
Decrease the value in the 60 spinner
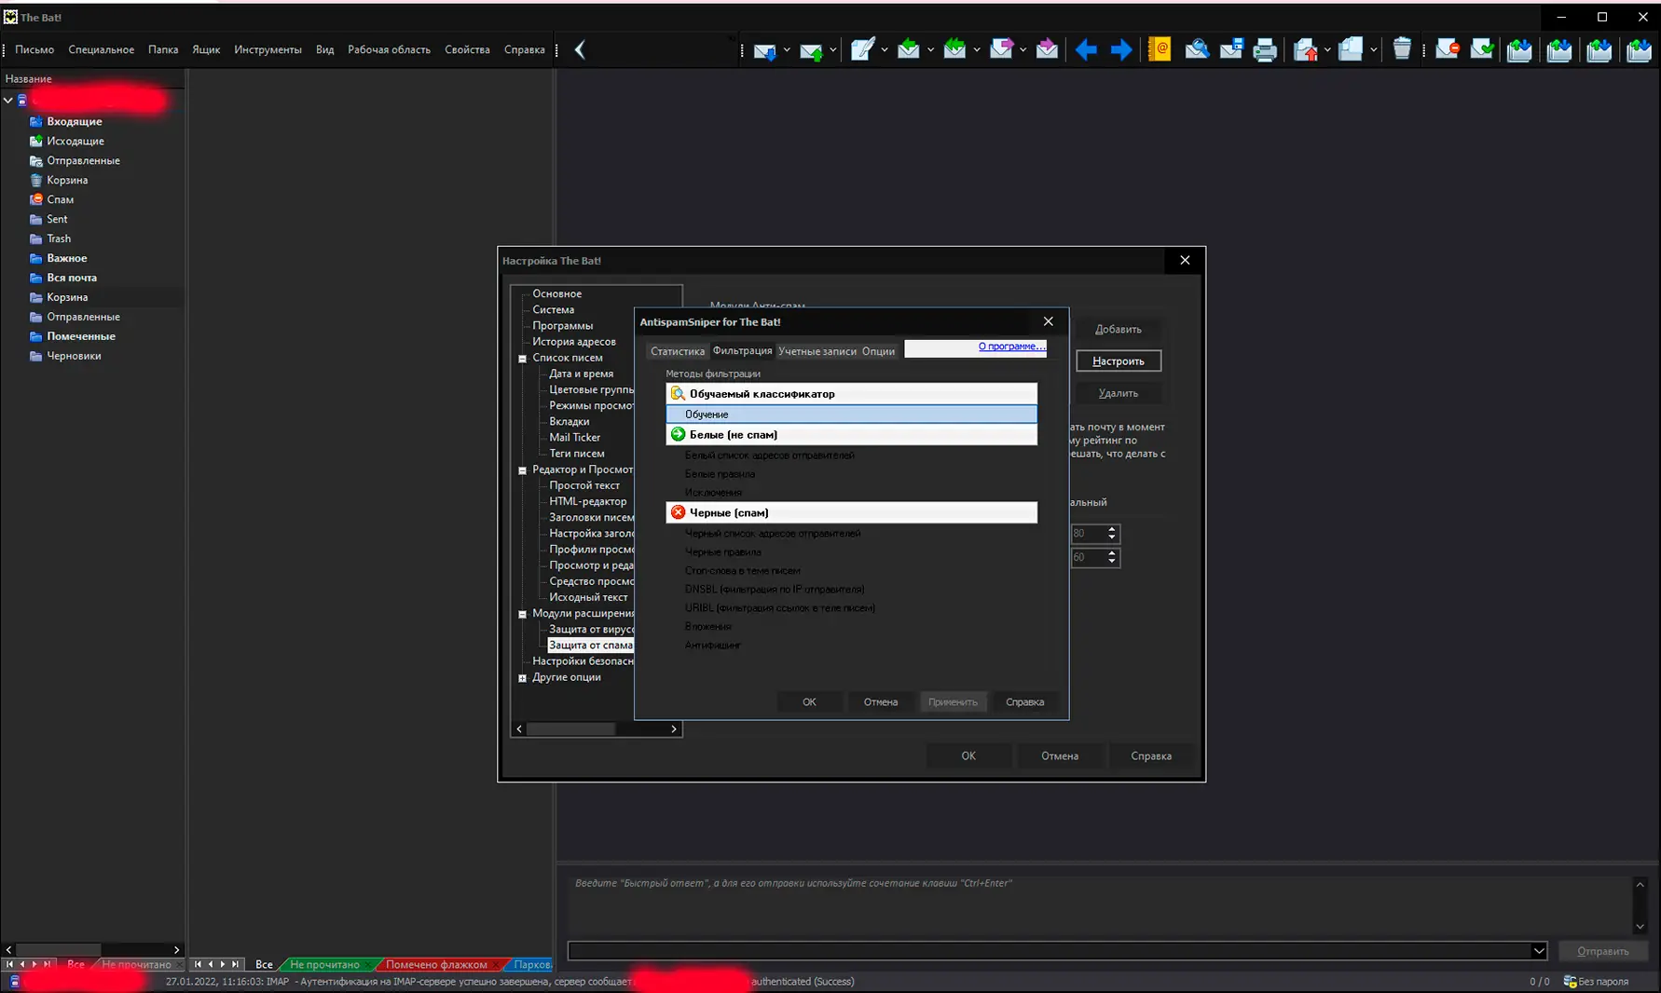1111,562
